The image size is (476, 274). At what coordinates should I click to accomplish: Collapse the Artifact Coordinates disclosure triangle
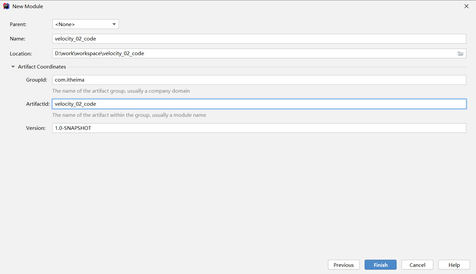pyautogui.click(x=13, y=67)
